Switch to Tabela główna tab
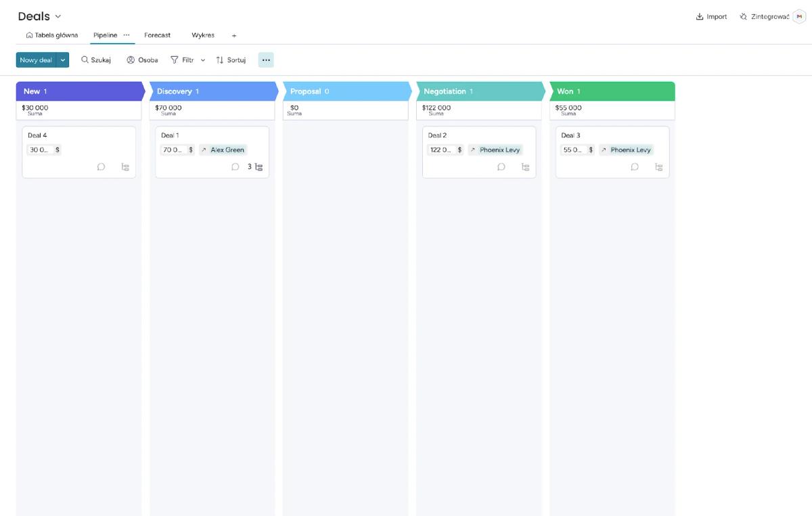 pyautogui.click(x=52, y=35)
